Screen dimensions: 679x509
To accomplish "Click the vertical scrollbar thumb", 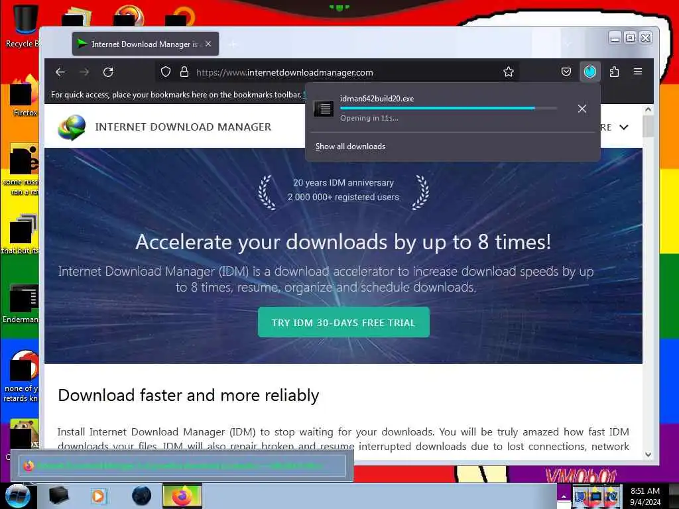I will click(648, 127).
